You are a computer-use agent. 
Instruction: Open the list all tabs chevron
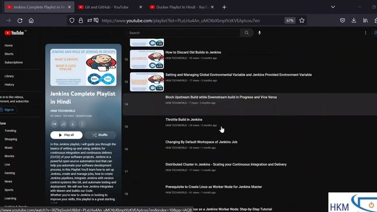coord(333,7)
